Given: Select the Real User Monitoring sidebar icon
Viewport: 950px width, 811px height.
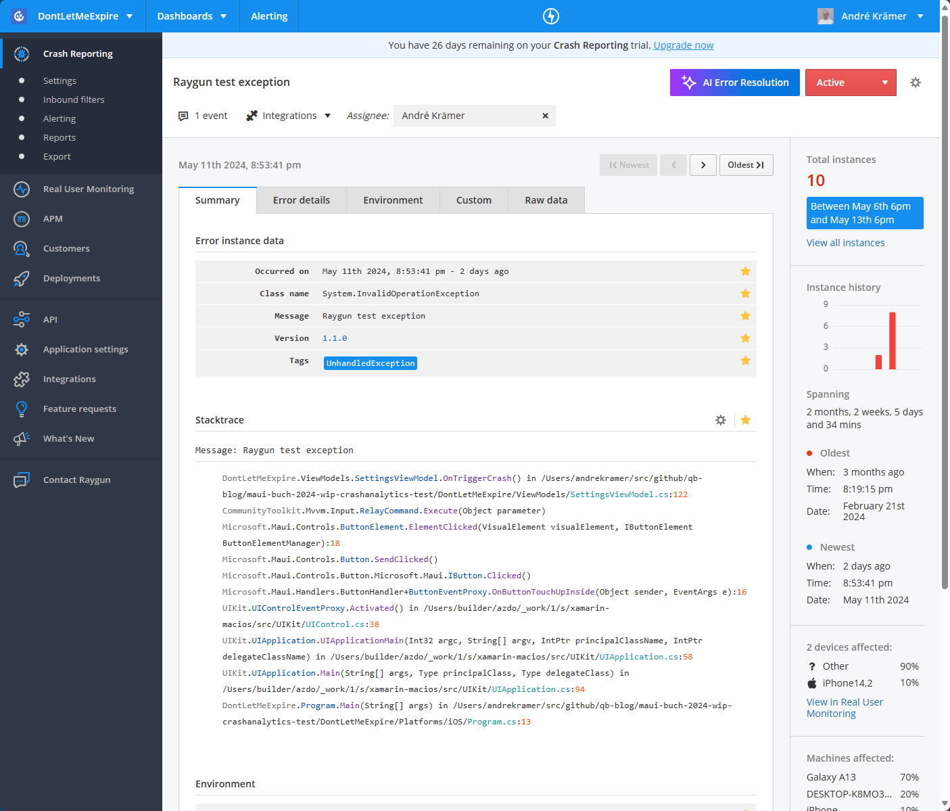Looking at the screenshot, I should pyautogui.click(x=22, y=189).
